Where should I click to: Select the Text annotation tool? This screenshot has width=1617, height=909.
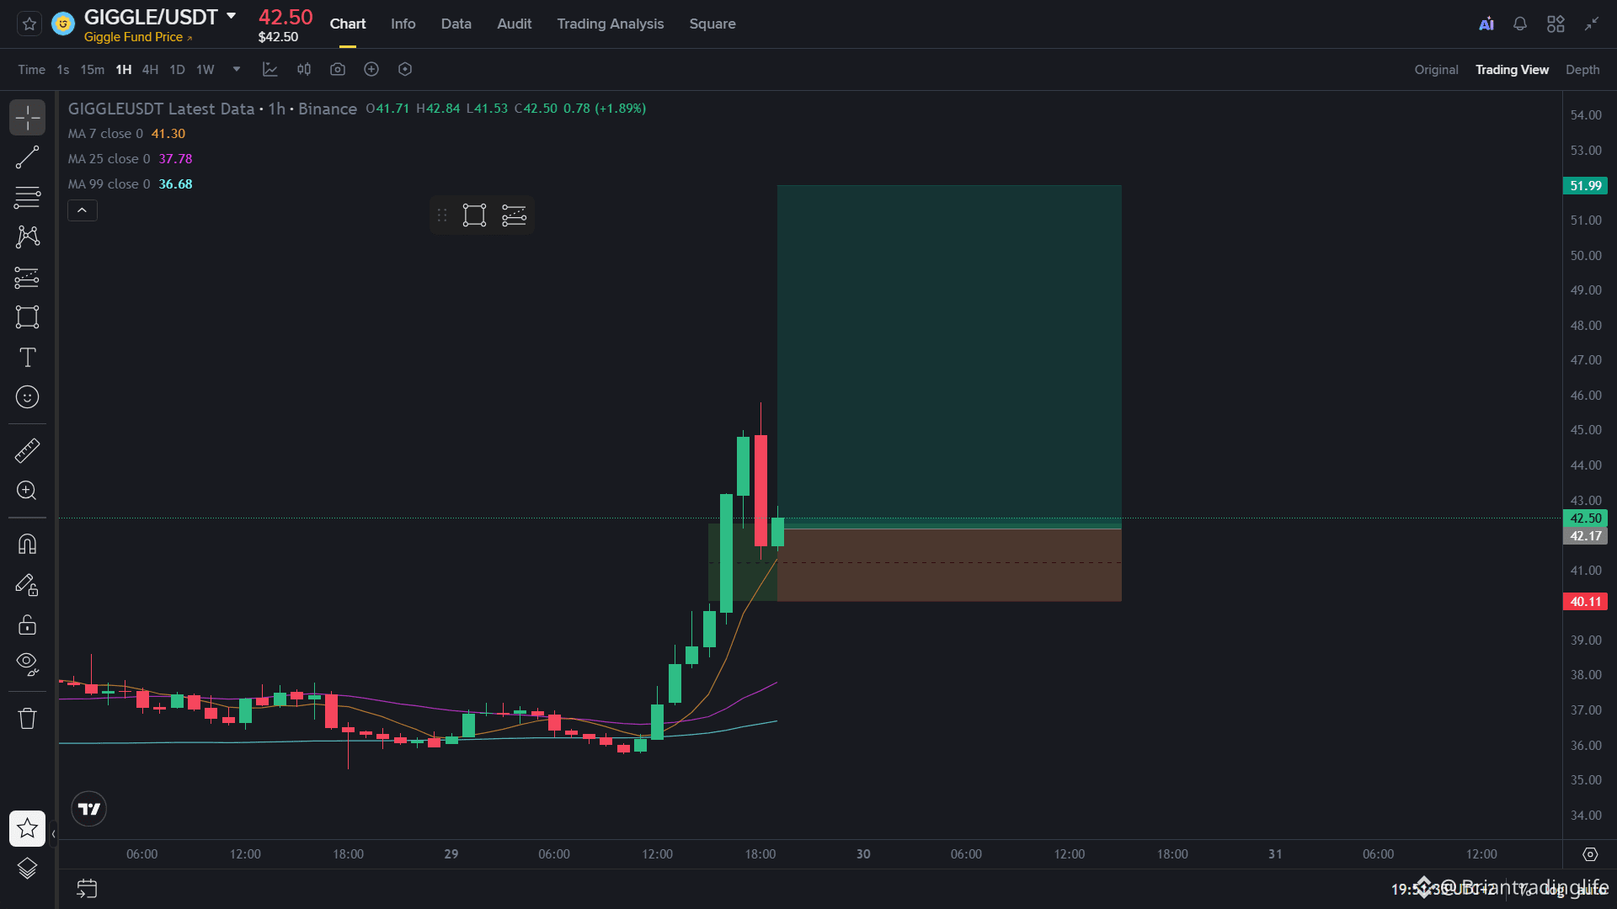pyautogui.click(x=27, y=358)
